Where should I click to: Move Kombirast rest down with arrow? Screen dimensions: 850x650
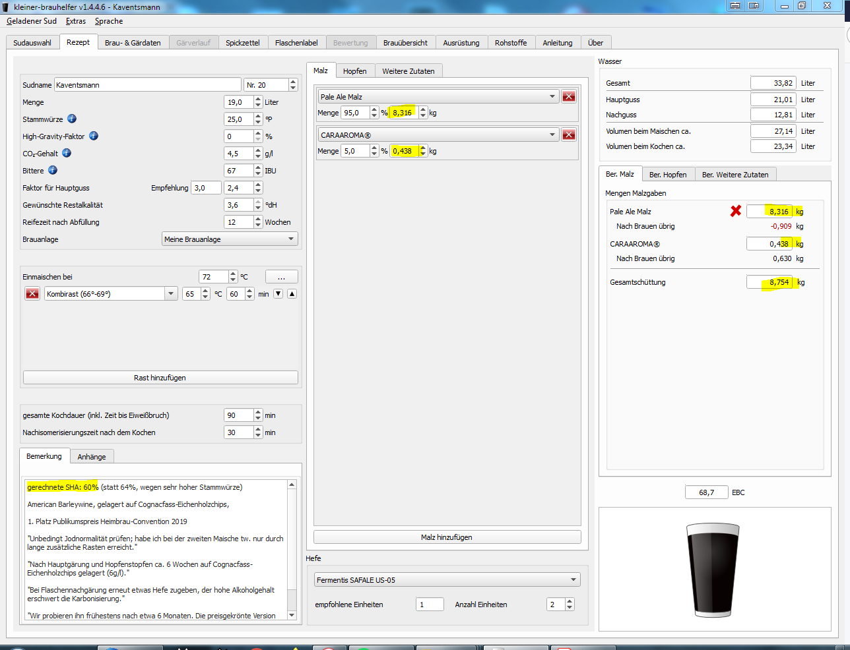click(278, 294)
